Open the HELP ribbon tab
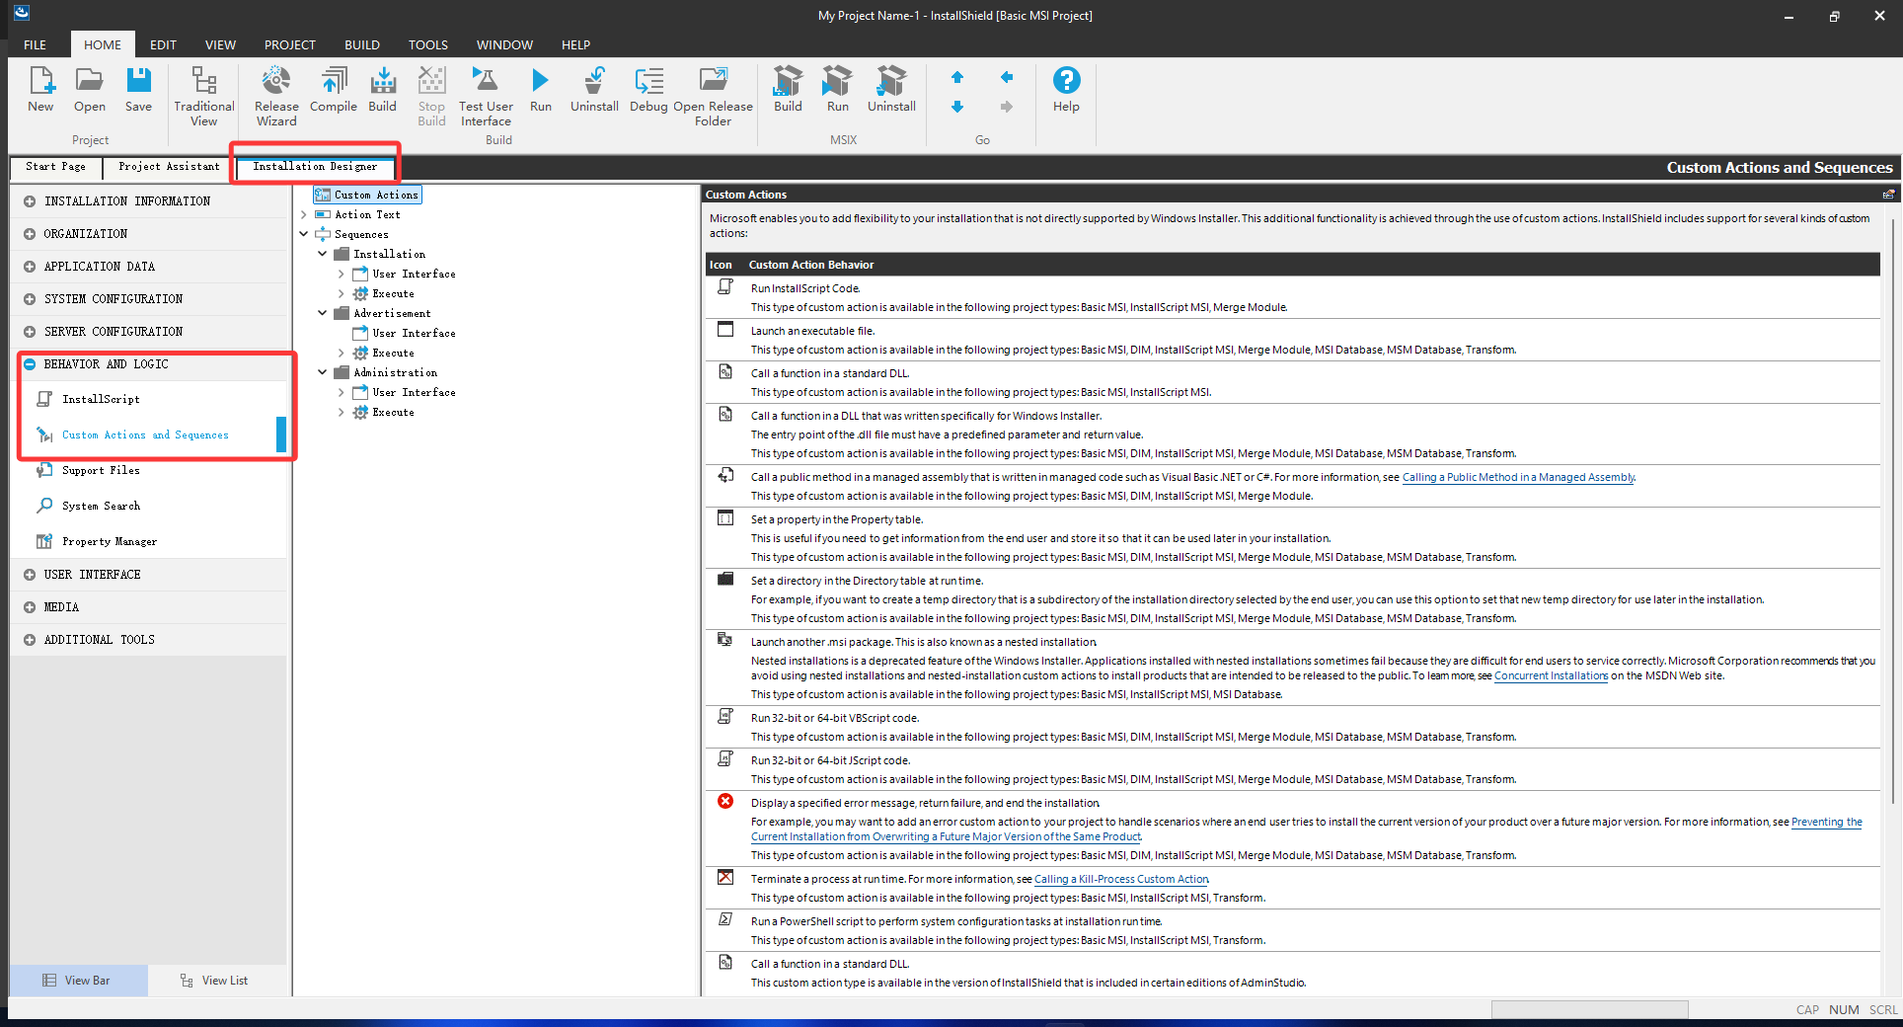 click(575, 44)
